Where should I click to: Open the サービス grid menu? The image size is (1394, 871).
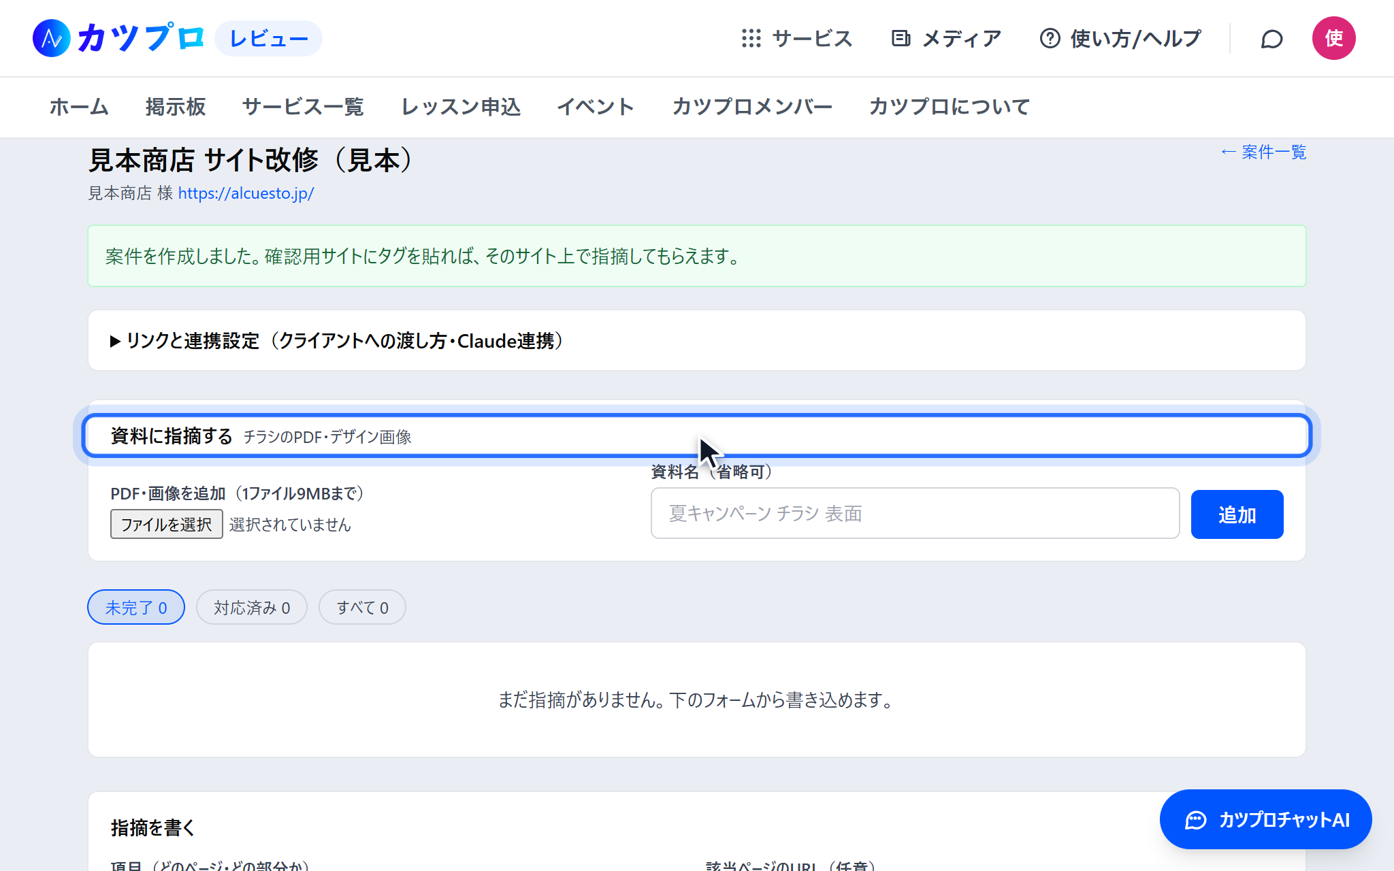point(797,38)
